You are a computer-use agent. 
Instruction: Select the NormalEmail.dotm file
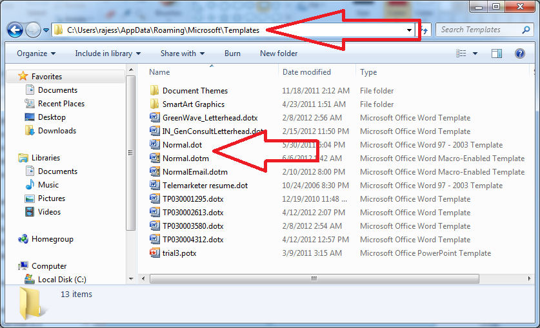(x=195, y=172)
